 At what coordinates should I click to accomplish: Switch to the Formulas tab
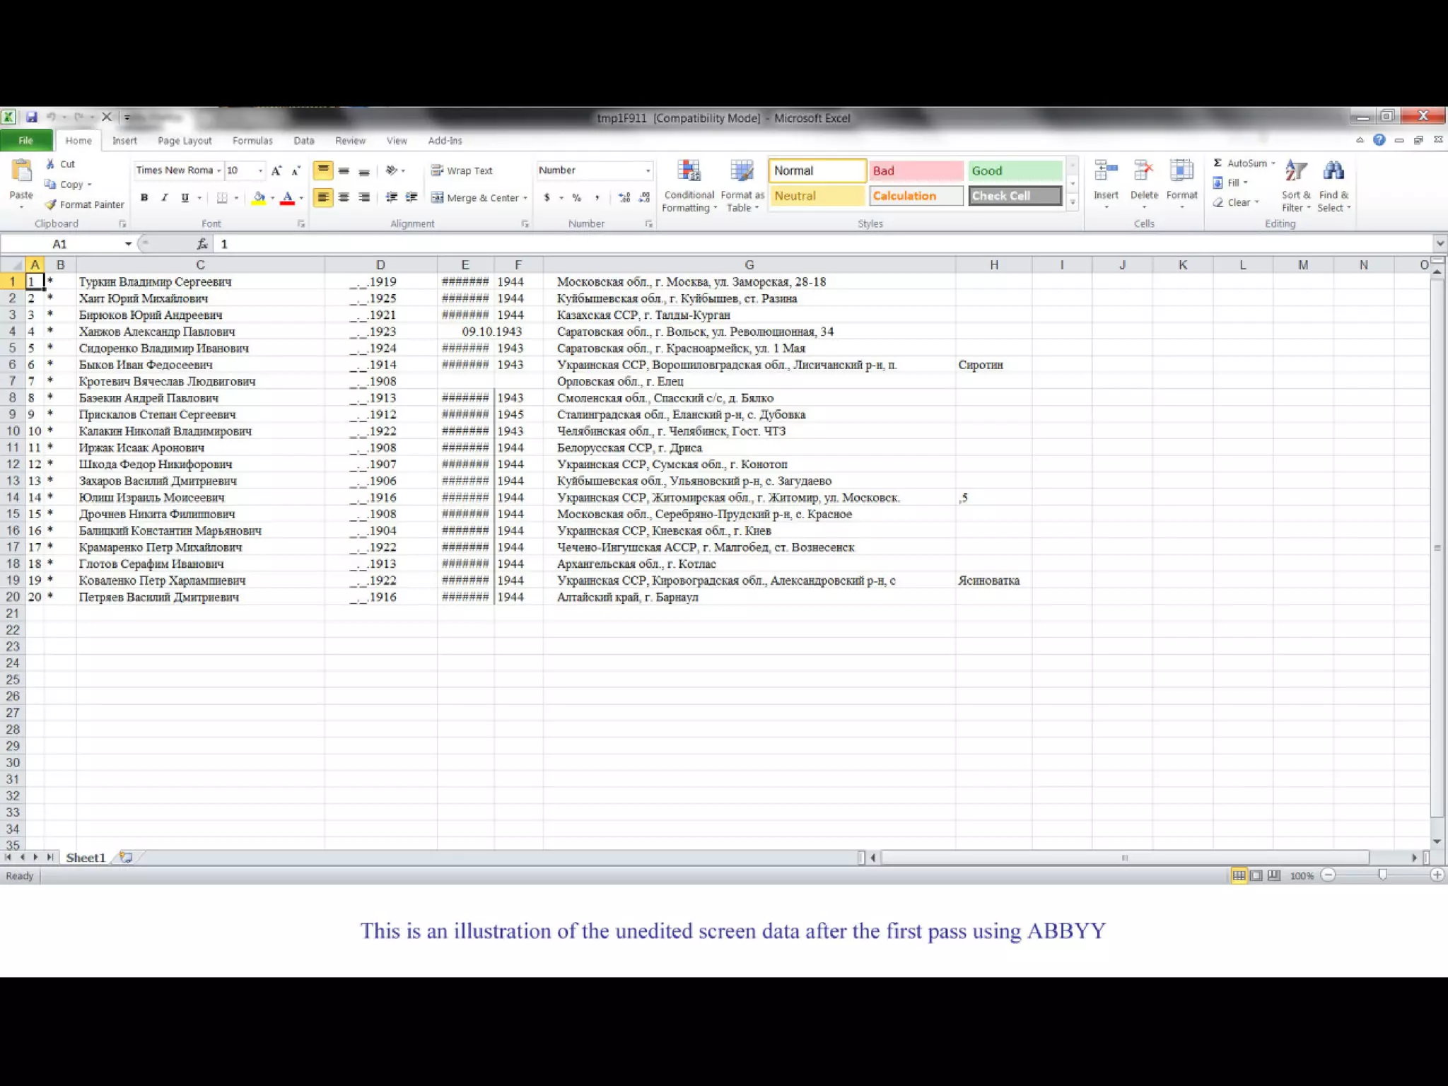252,141
